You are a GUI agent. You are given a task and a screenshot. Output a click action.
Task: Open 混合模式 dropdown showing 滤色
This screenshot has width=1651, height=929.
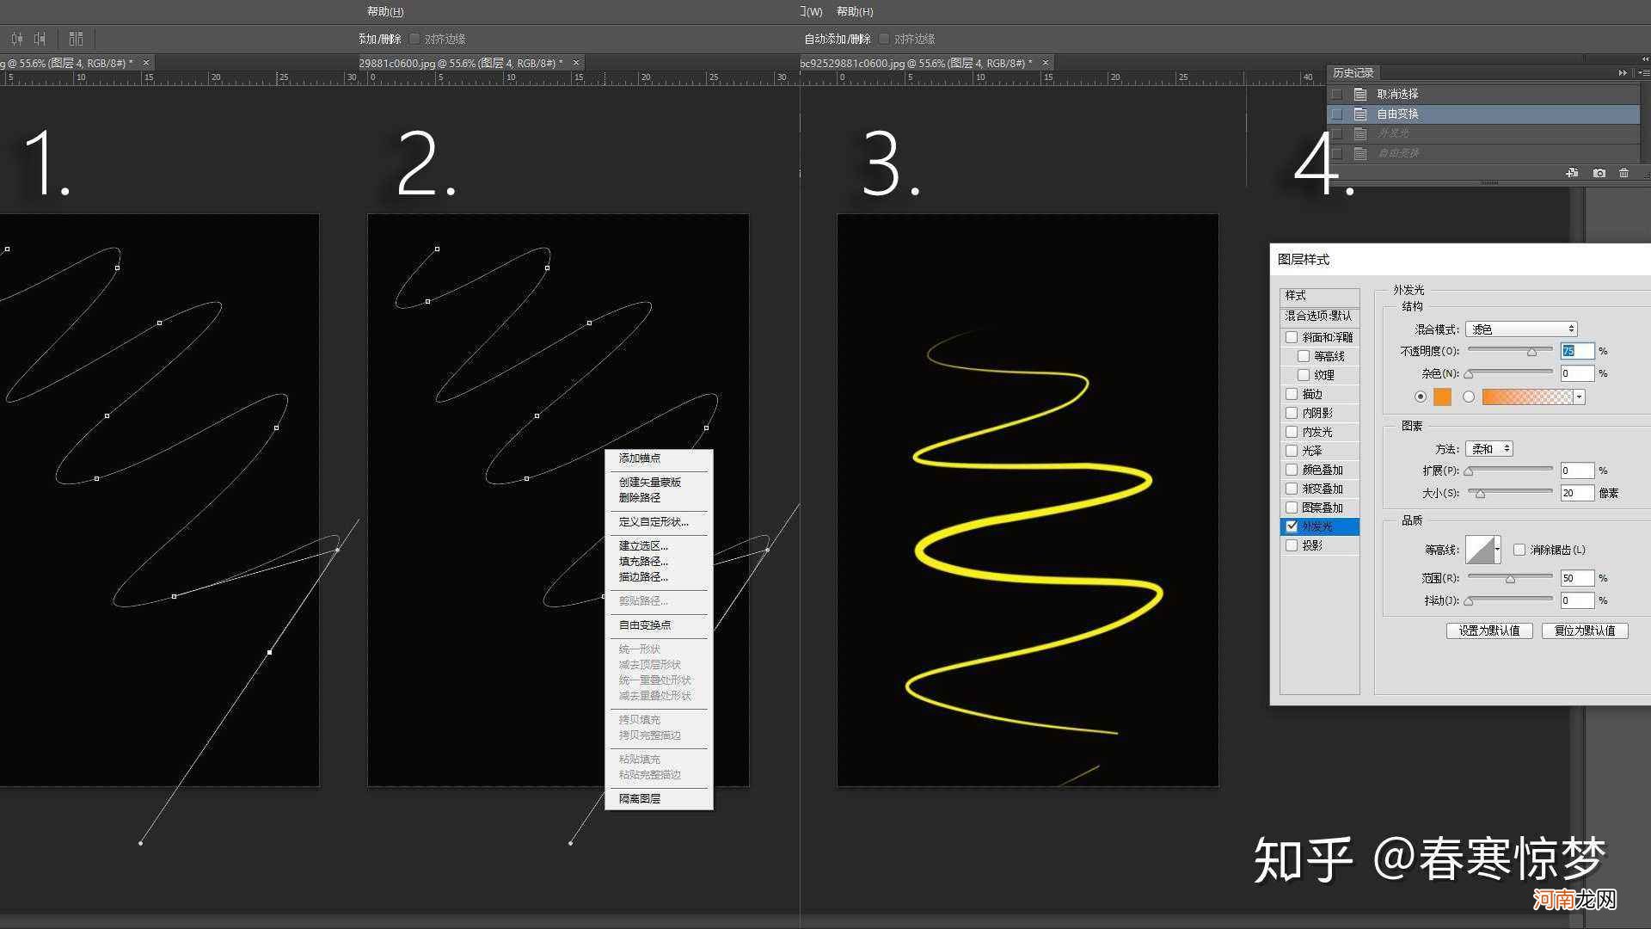[x=1521, y=329]
